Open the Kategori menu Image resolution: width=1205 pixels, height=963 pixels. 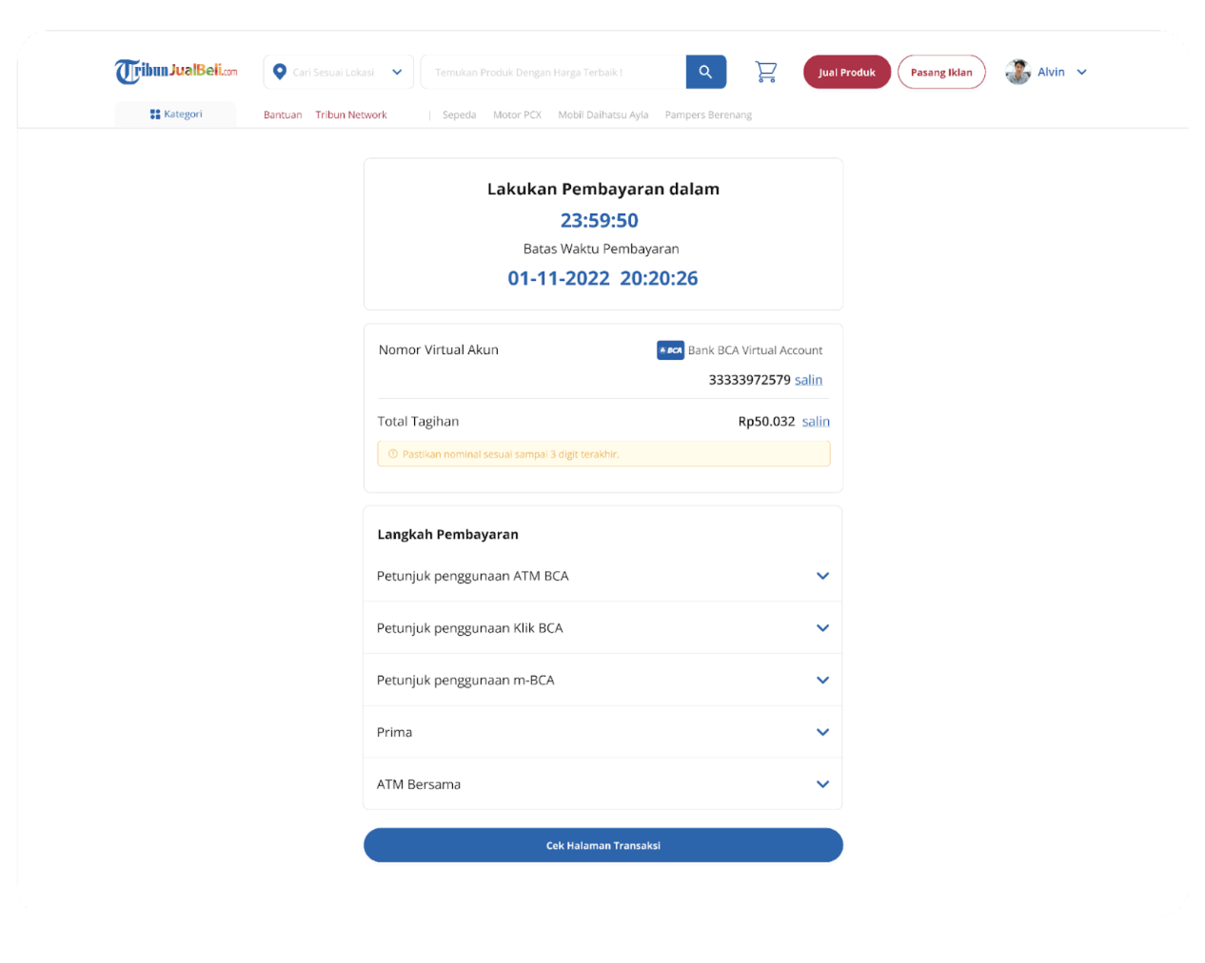(175, 115)
